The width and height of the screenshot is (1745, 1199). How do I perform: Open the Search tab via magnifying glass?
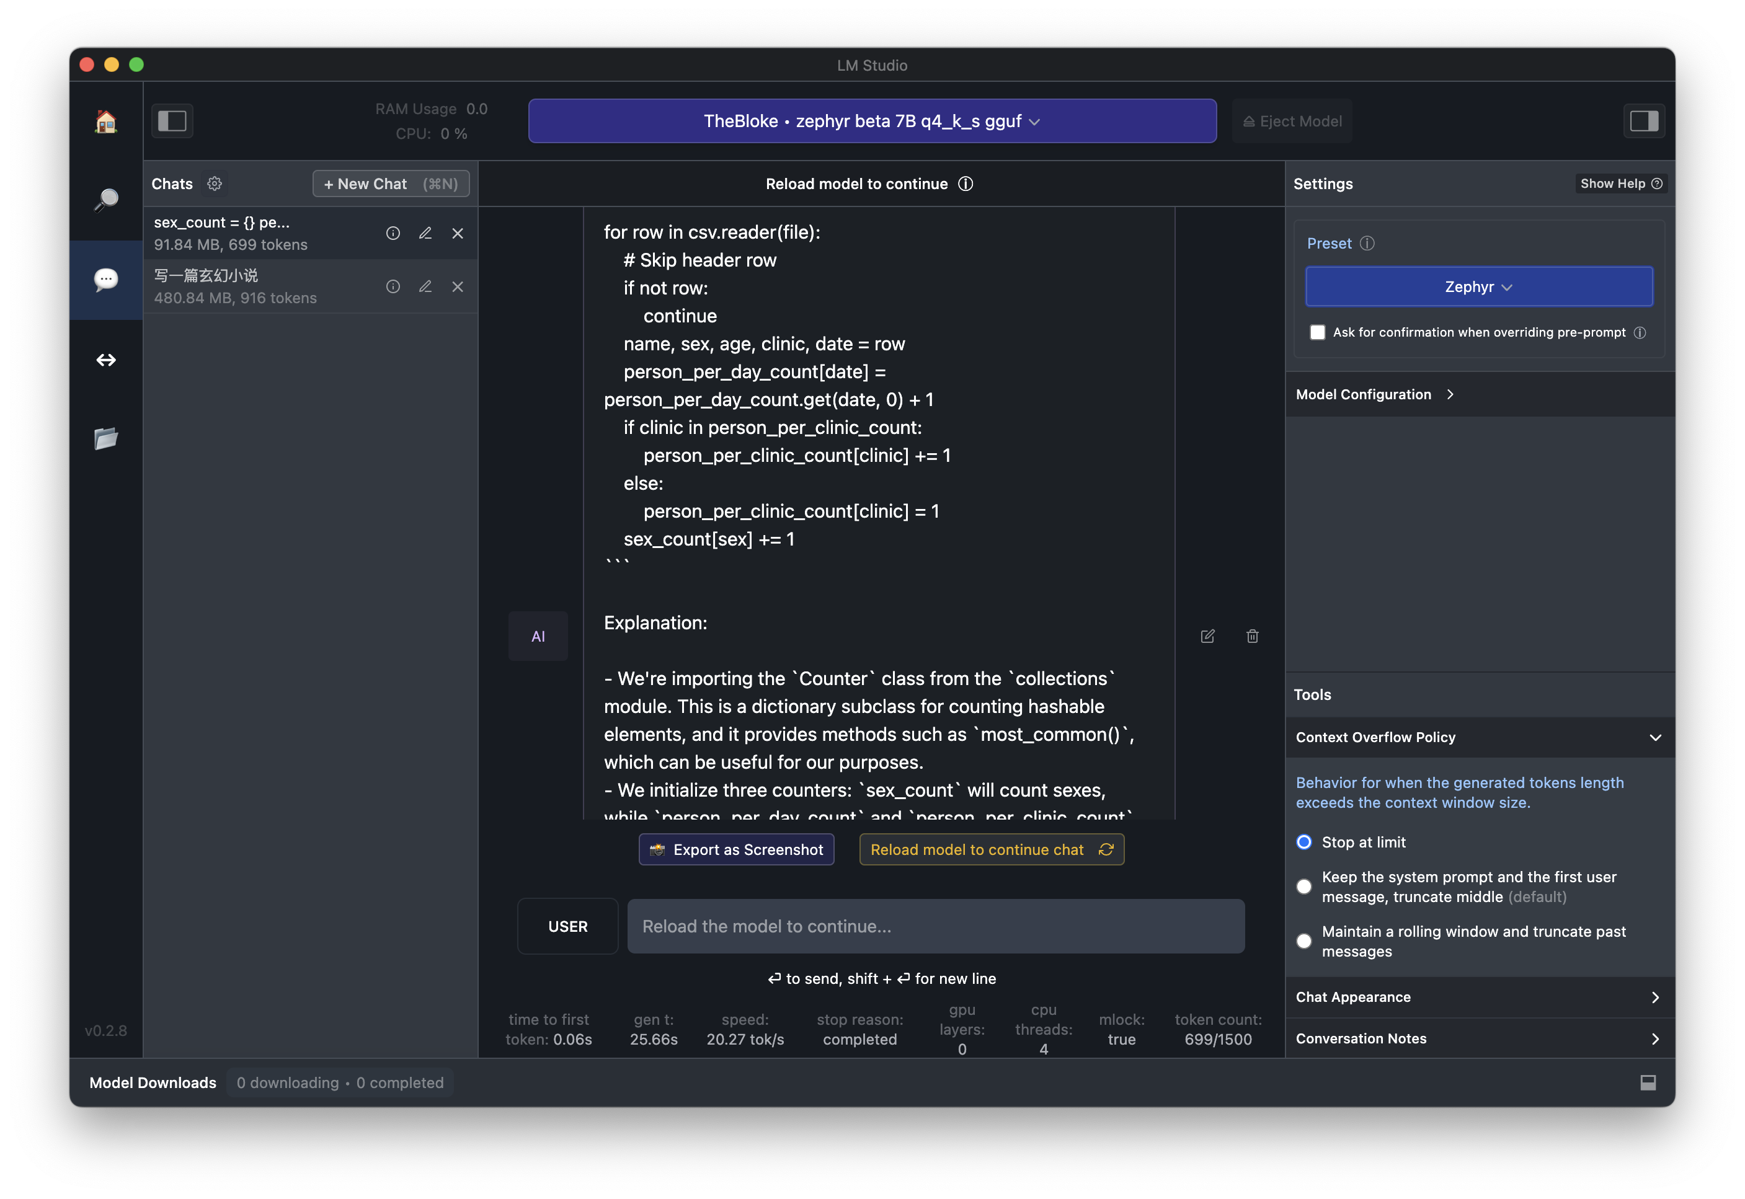(106, 200)
